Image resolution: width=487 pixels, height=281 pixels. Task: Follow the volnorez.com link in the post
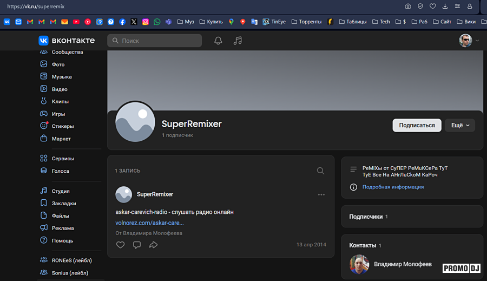pyautogui.click(x=149, y=223)
